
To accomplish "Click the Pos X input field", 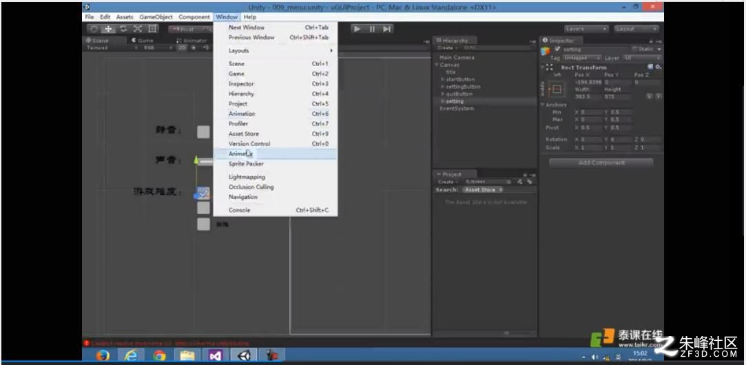I will (x=588, y=83).
